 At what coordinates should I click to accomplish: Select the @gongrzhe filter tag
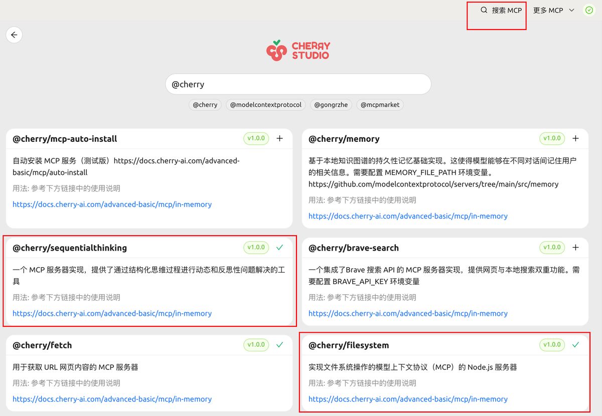click(x=331, y=105)
